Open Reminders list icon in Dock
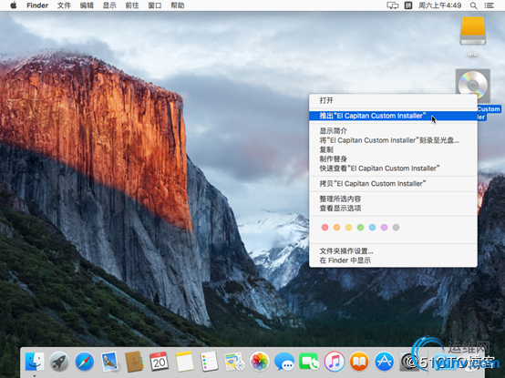 (x=209, y=362)
